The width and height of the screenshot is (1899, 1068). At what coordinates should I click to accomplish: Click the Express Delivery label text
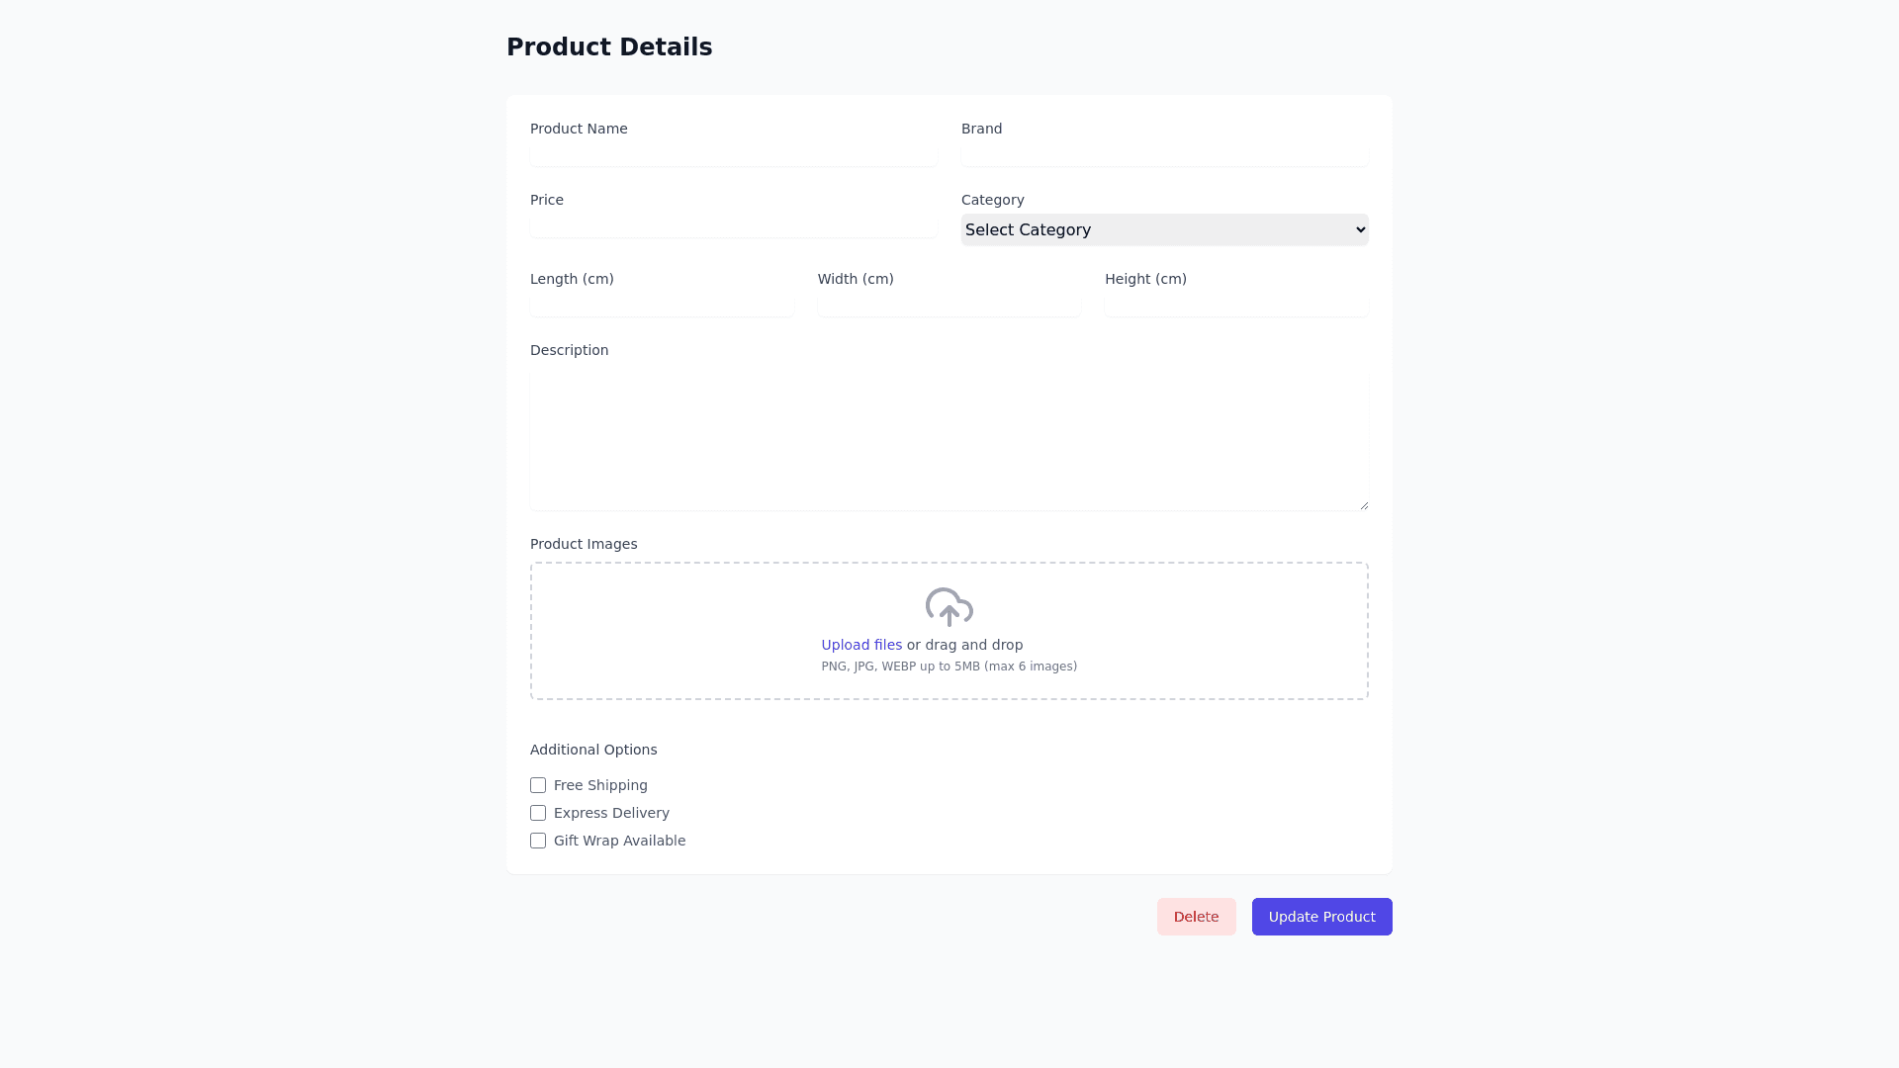click(x=611, y=813)
